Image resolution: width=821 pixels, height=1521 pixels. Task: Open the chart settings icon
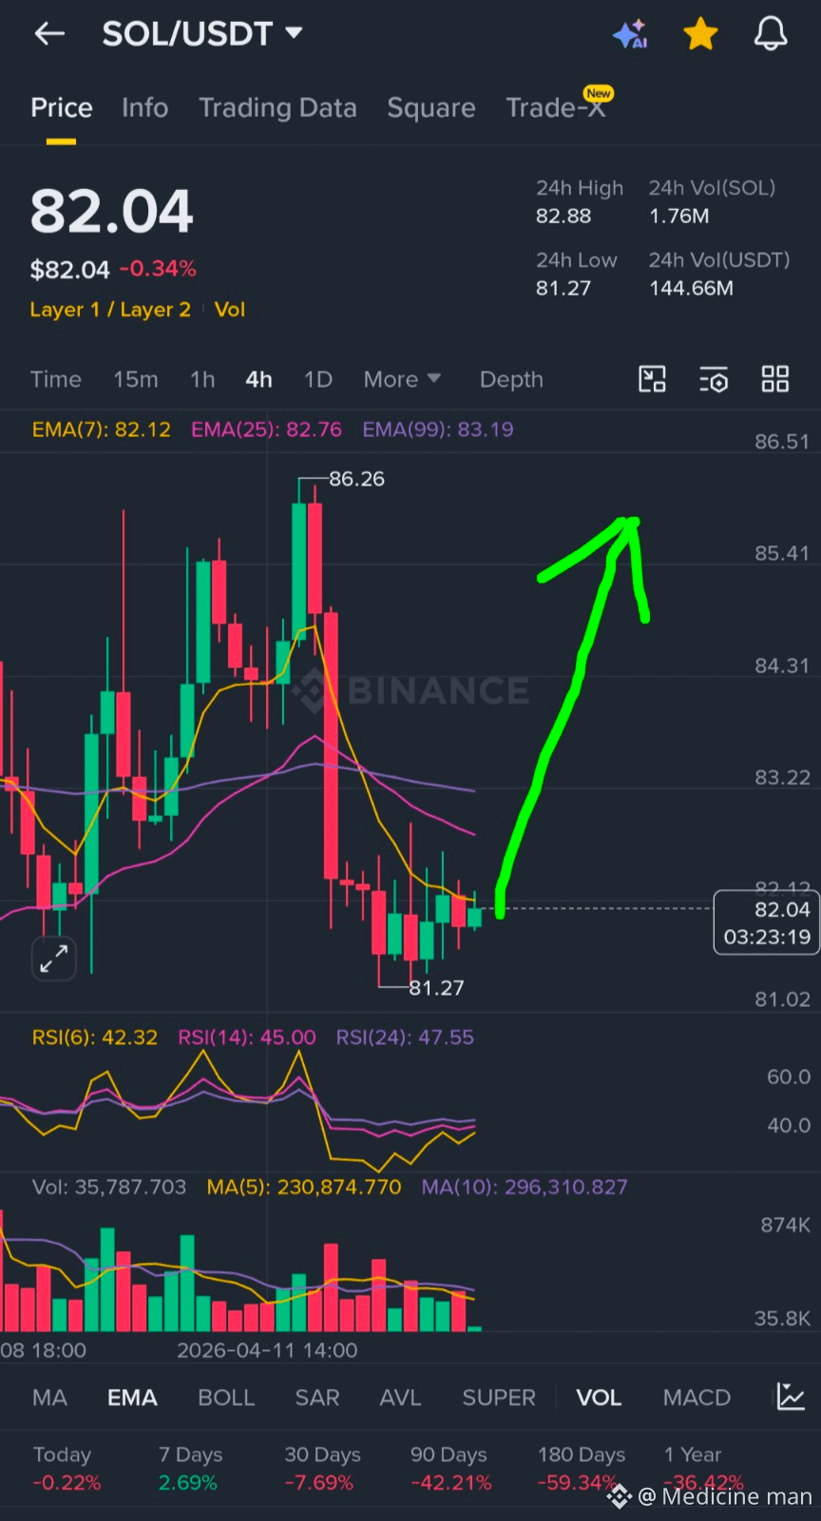click(714, 379)
